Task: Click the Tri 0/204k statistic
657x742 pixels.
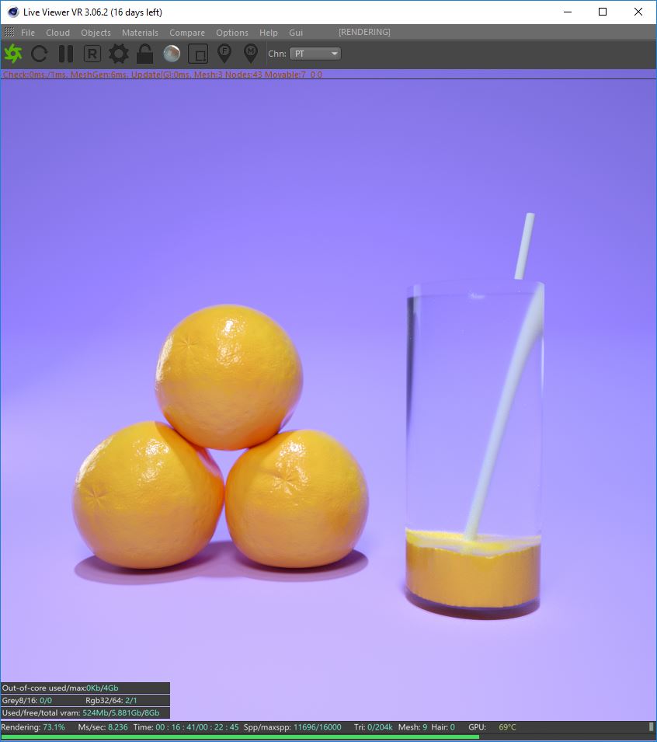Action: 374,727
